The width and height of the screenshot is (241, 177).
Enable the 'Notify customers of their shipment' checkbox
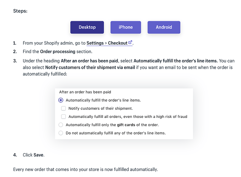[64, 108]
